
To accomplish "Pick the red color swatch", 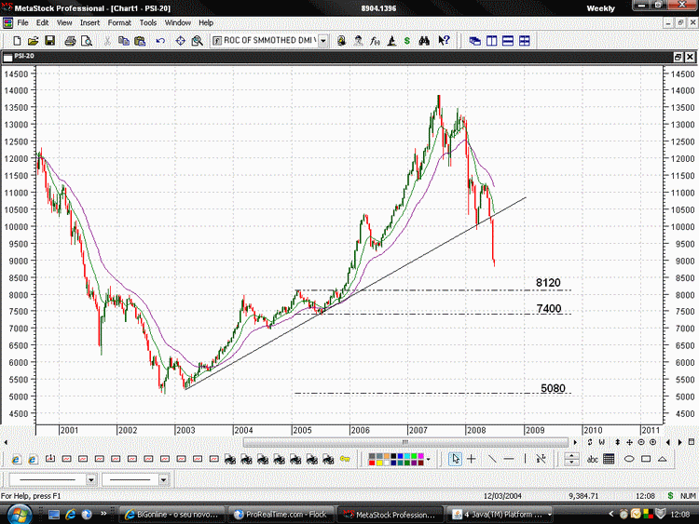I will [372, 463].
